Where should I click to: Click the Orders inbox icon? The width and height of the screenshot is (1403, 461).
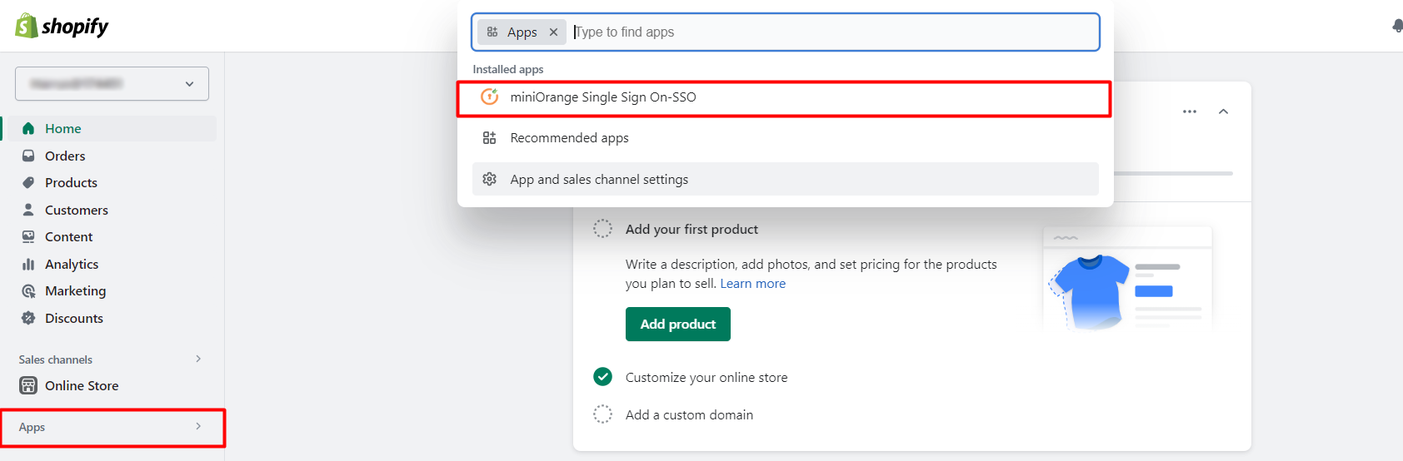pos(28,156)
